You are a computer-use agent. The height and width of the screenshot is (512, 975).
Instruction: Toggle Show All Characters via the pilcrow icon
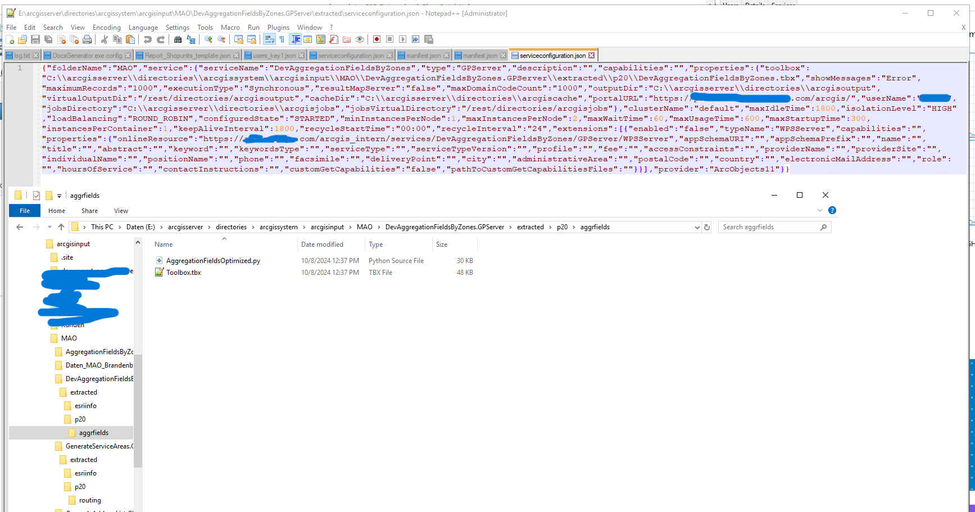pos(282,39)
